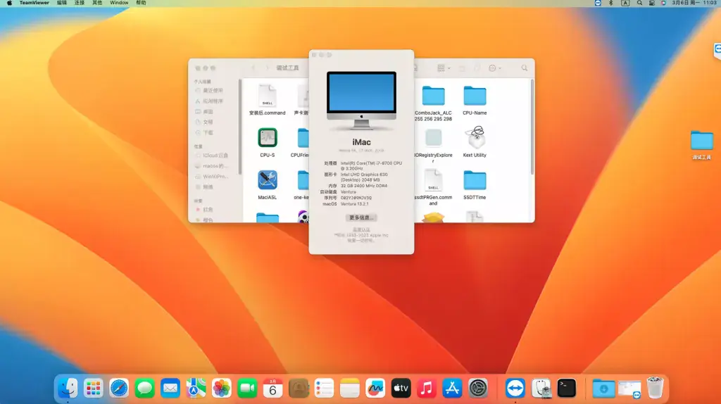Open the 编辑 menu

click(62, 3)
